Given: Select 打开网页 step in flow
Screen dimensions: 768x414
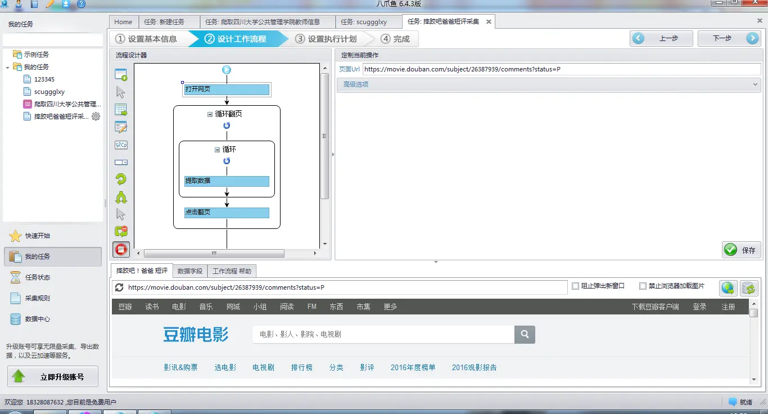Looking at the screenshot, I should pos(227,89).
